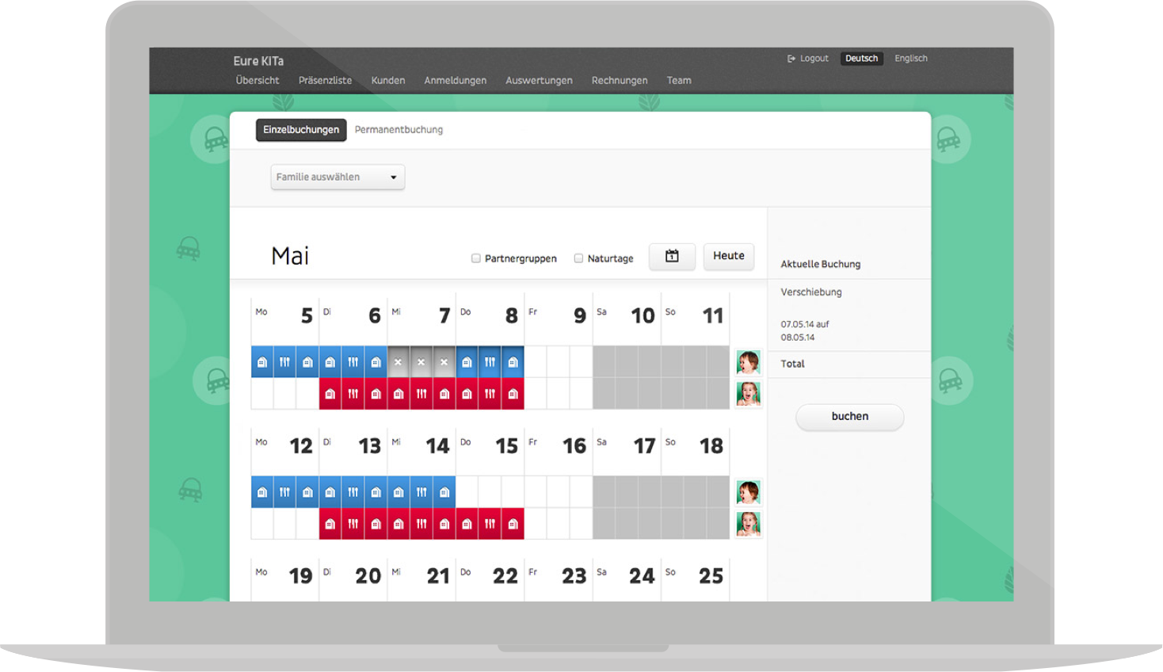
Task: Click the red cutlery icon on Wednesday 14
Action: [421, 524]
